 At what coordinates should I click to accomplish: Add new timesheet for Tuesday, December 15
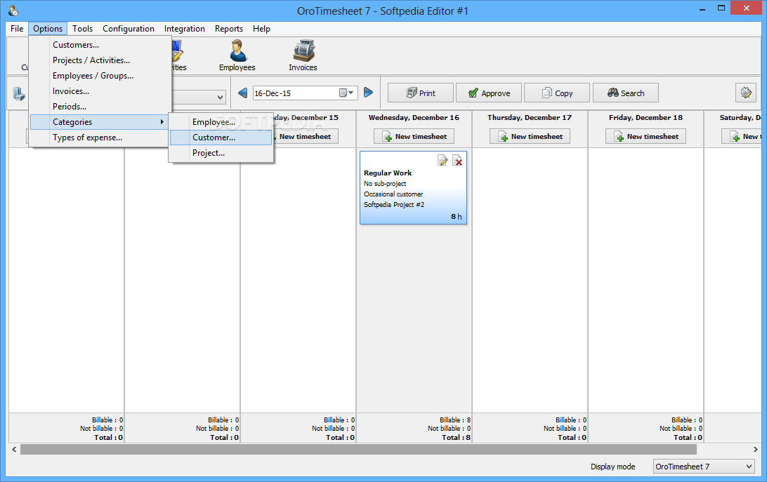pos(306,136)
